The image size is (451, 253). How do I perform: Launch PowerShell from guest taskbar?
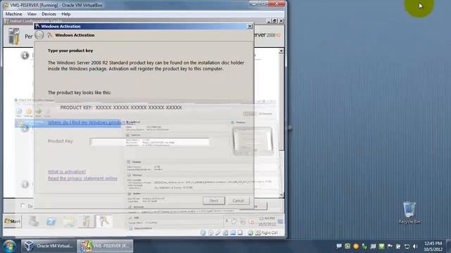coord(51,221)
